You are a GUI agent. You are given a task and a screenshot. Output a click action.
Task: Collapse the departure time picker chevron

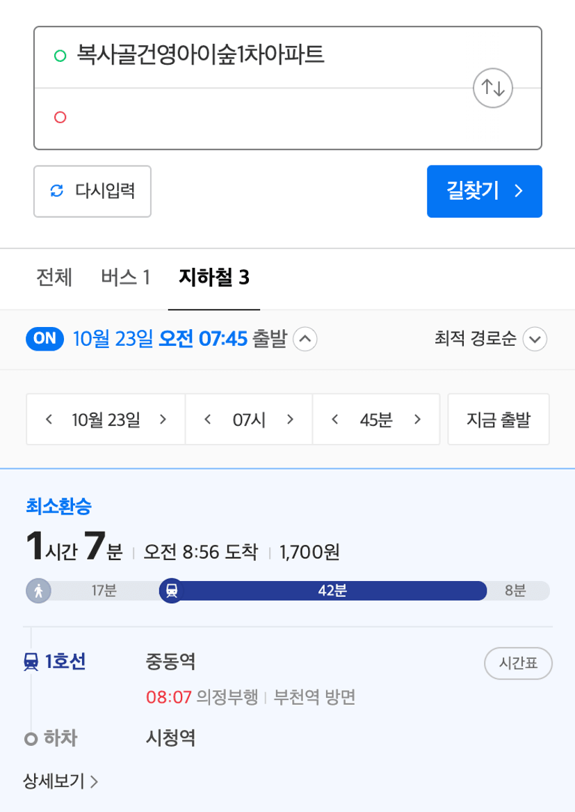(305, 339)
